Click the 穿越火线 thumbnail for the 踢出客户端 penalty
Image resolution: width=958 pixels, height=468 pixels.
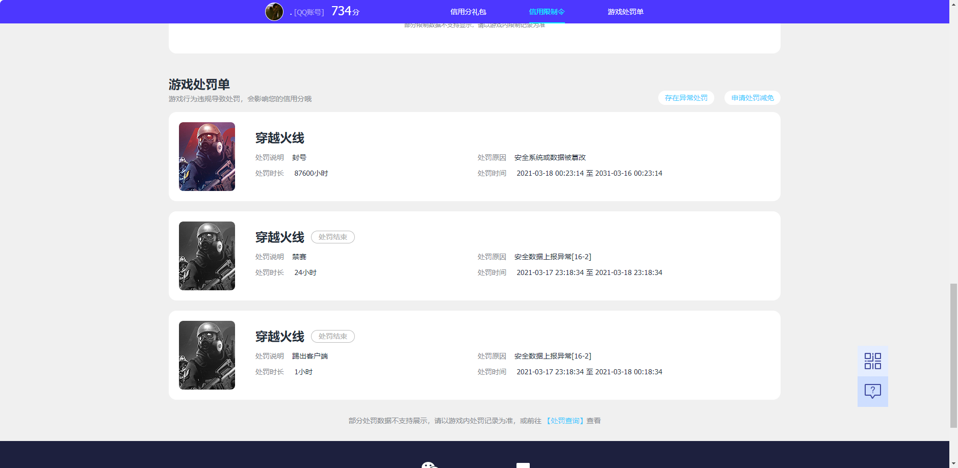(x=206, y=355)
